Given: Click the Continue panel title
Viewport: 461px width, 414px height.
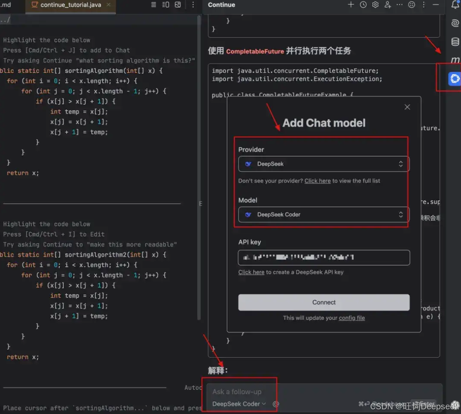Looking at the screenshot, I should coord(221,5).
